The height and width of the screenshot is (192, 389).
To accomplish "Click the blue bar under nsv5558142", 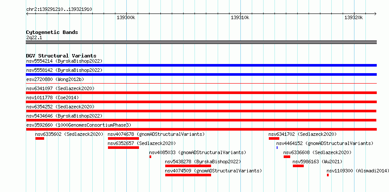I will coord(201,74).
